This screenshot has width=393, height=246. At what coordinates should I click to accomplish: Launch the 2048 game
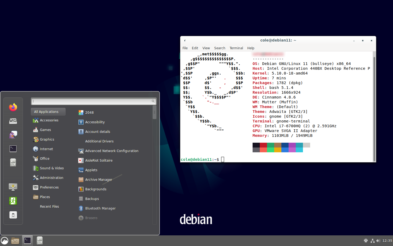point(89,113)
